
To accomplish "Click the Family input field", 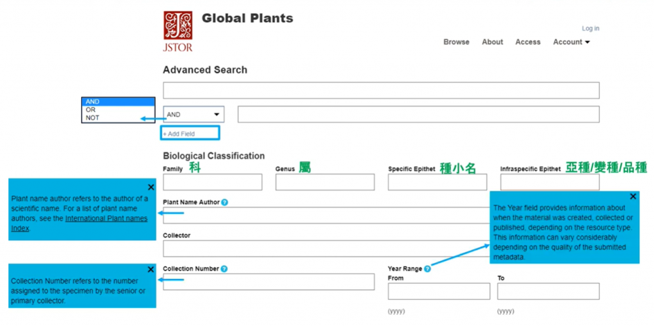I will pyautogui.click(x=212, y=182).
